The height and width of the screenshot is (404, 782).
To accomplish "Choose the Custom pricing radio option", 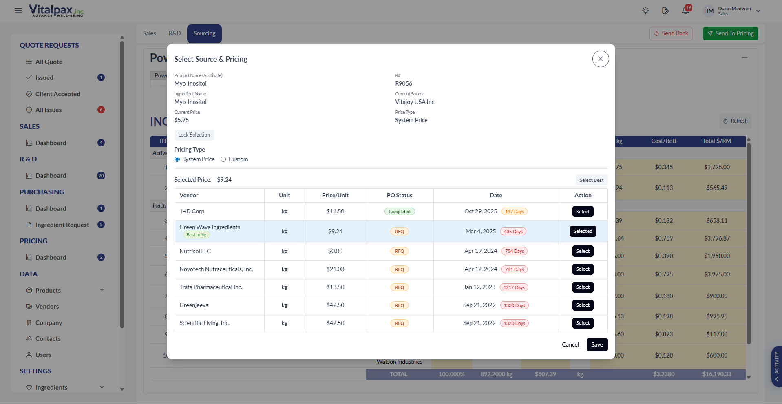I will point(223,159).
